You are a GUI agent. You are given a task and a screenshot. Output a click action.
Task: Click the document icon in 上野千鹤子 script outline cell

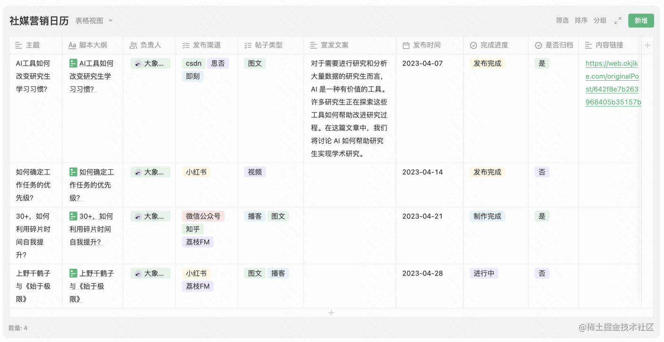pos(73,273)
